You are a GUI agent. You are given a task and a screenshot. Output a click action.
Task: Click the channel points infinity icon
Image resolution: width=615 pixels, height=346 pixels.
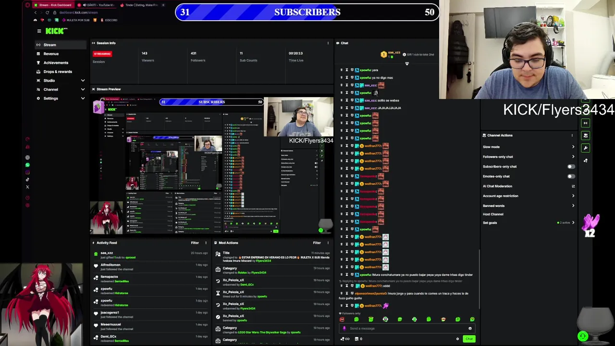(x=345, y=339)
